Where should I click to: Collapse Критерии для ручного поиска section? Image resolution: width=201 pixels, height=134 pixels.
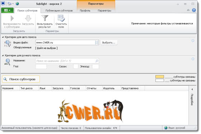(3, 55)
